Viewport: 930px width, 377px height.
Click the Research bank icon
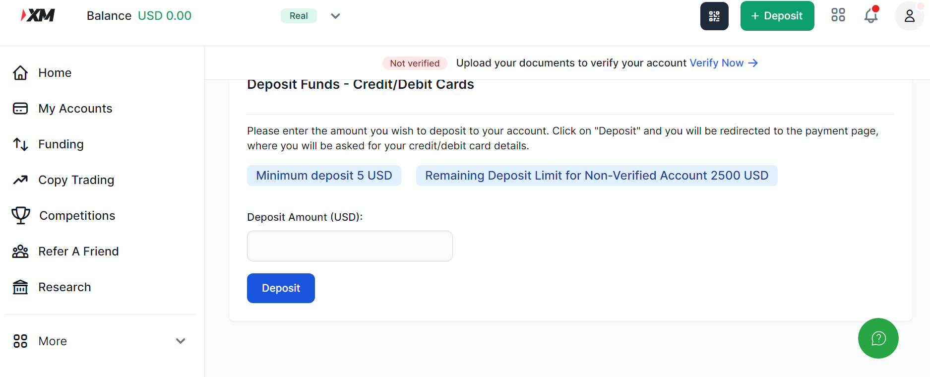(x=20, y=287)
